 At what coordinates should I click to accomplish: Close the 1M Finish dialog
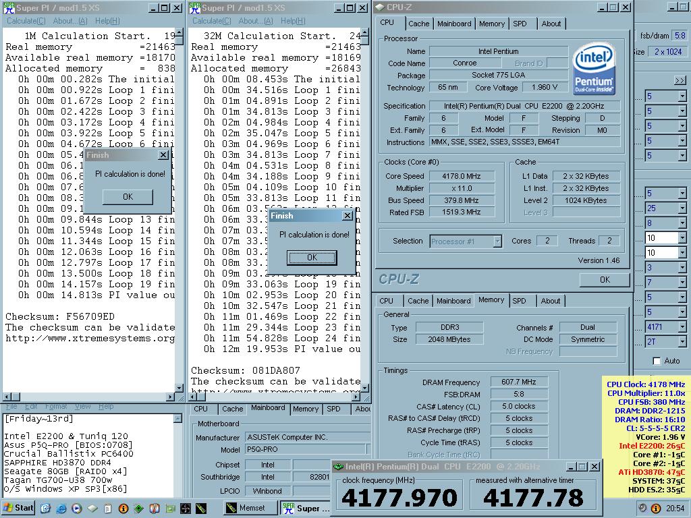[x=163, y=155]
